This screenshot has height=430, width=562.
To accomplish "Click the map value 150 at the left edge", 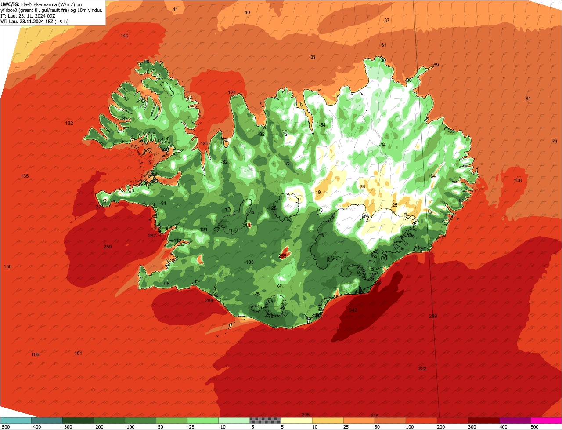I will click(x=7, y=266).
